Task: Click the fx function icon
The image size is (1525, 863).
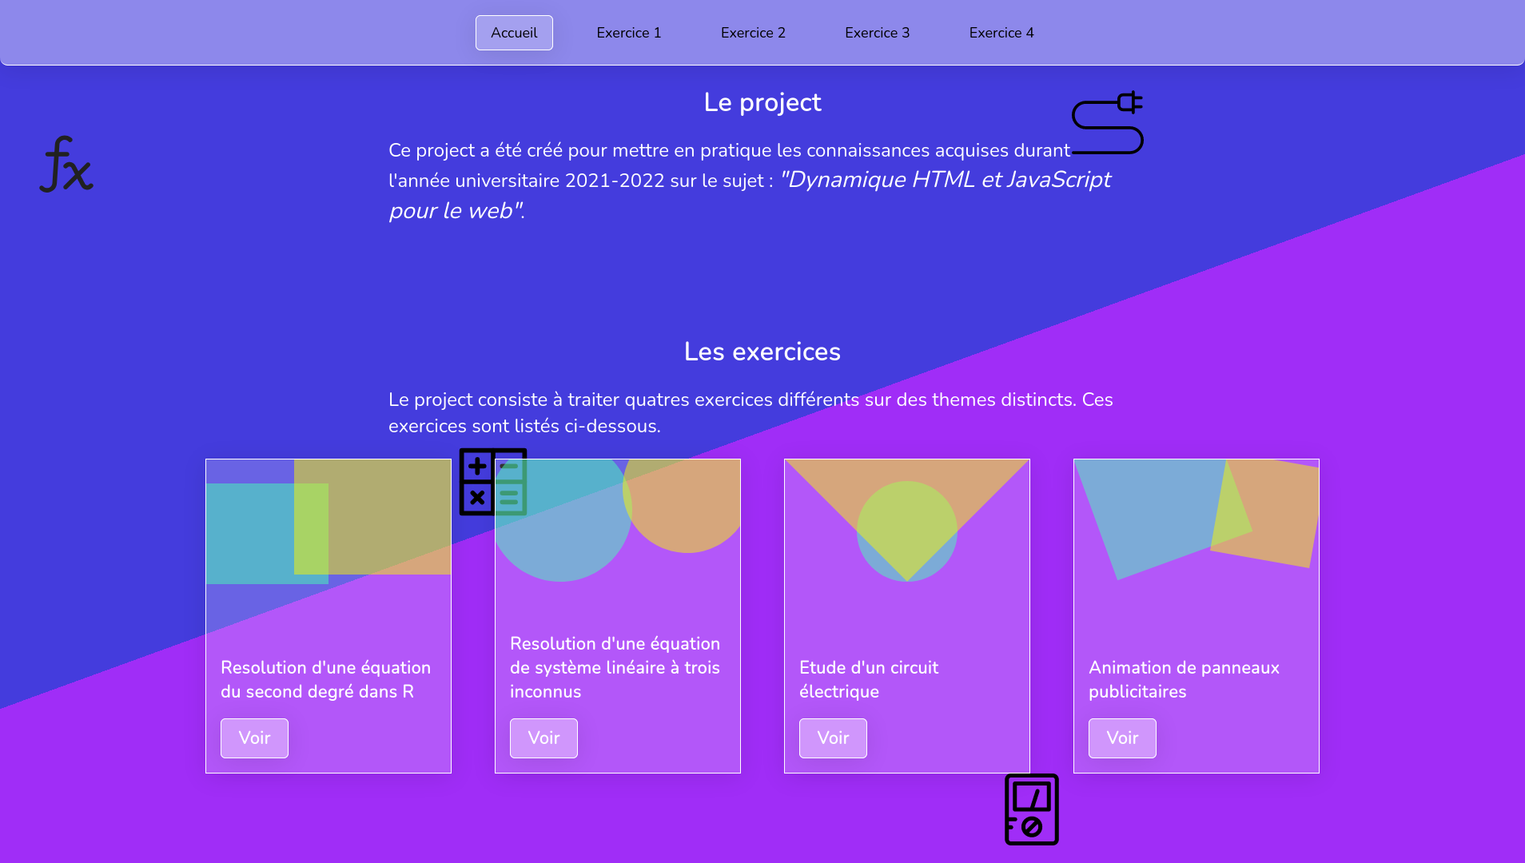Action: (x=66, y=165)
